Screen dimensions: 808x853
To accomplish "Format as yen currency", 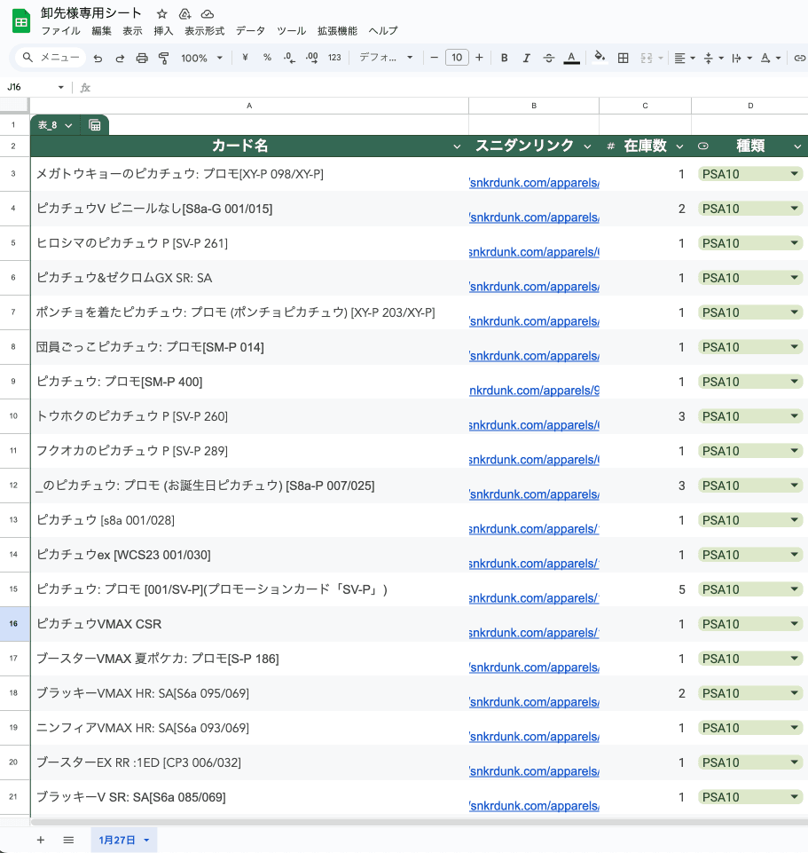I will pos(245,57).
